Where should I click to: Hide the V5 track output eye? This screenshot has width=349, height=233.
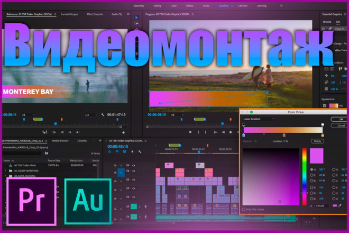click(134, 165)
